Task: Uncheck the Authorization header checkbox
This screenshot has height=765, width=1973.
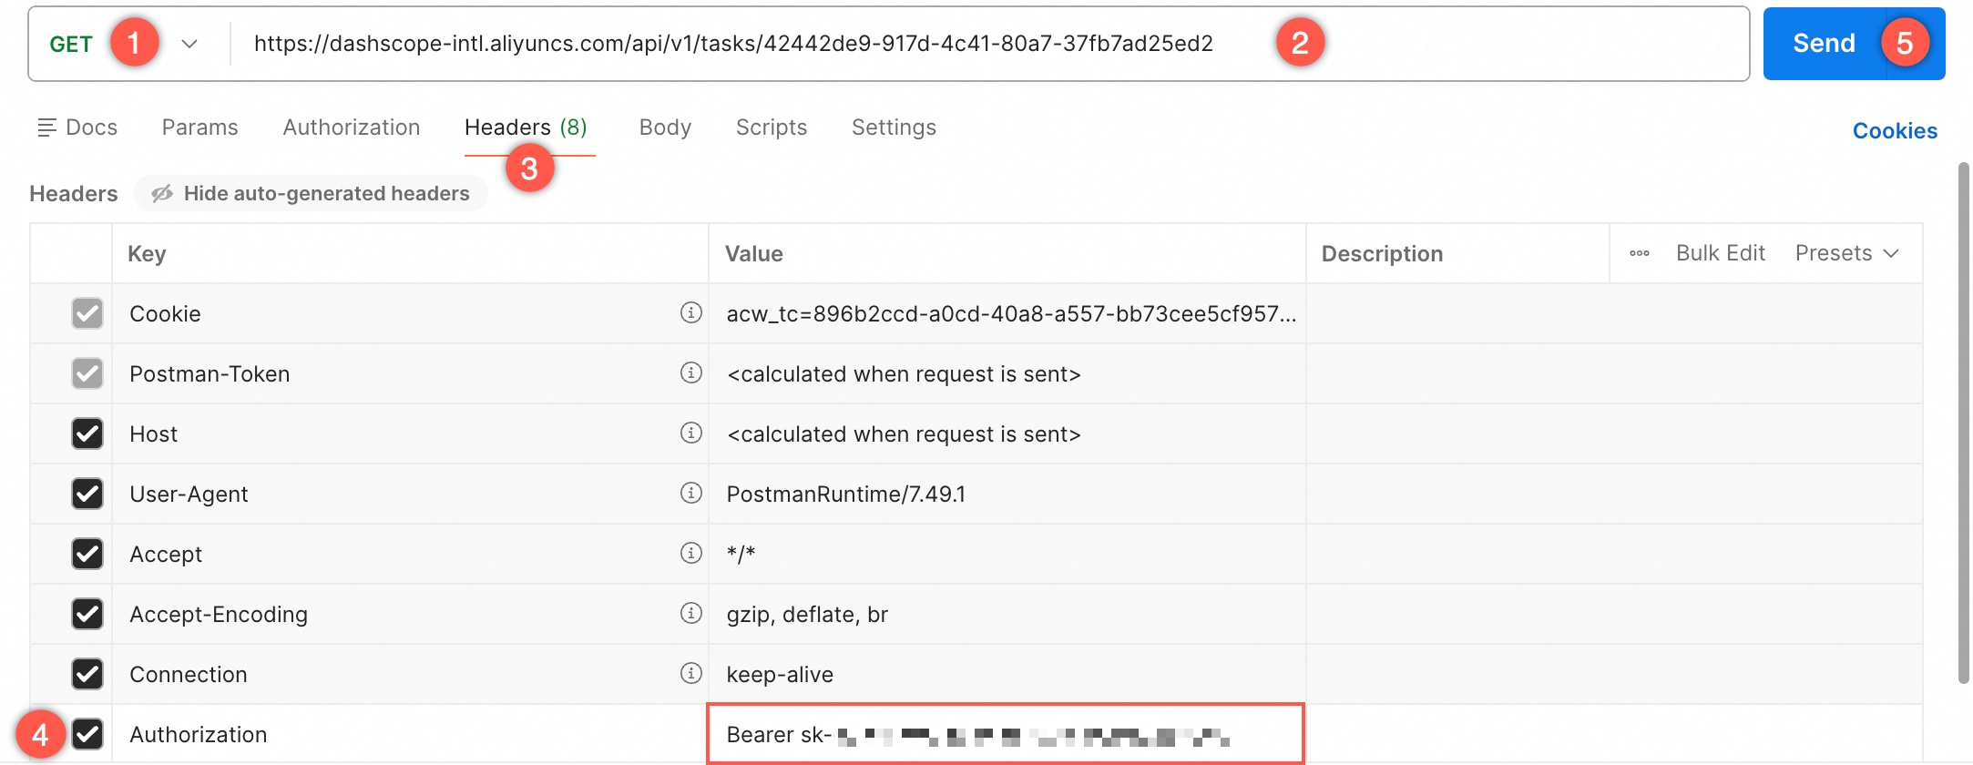Action: point(87,734)
